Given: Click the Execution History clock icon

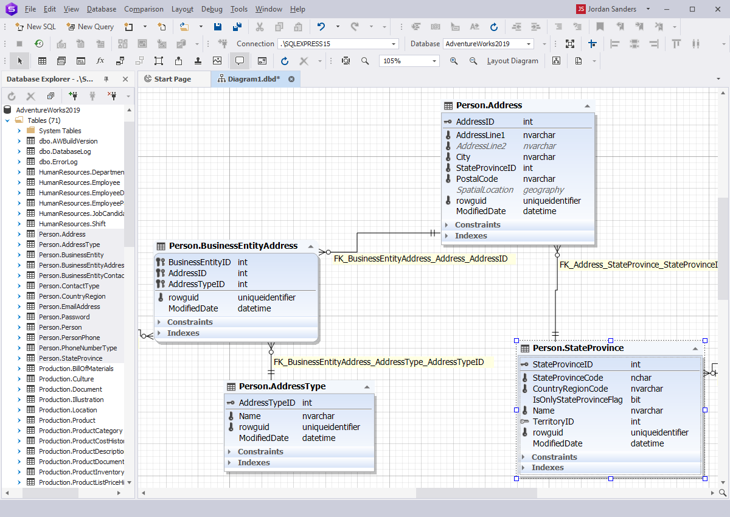Looking at the screenshot, I should pos(38,44).
